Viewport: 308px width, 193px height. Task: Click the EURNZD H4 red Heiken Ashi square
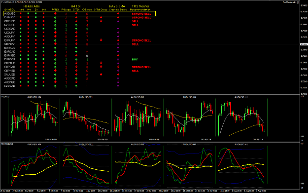pos(43,55)
